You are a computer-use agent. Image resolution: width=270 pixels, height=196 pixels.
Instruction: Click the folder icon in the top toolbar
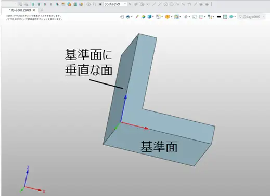tap(63, 4)
